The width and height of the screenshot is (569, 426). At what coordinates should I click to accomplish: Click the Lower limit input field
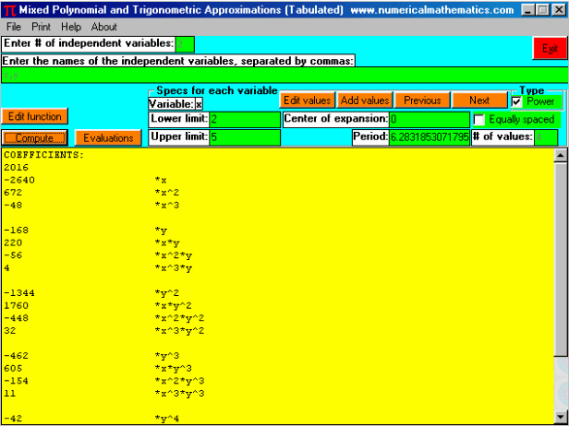[x=244, y=120]
